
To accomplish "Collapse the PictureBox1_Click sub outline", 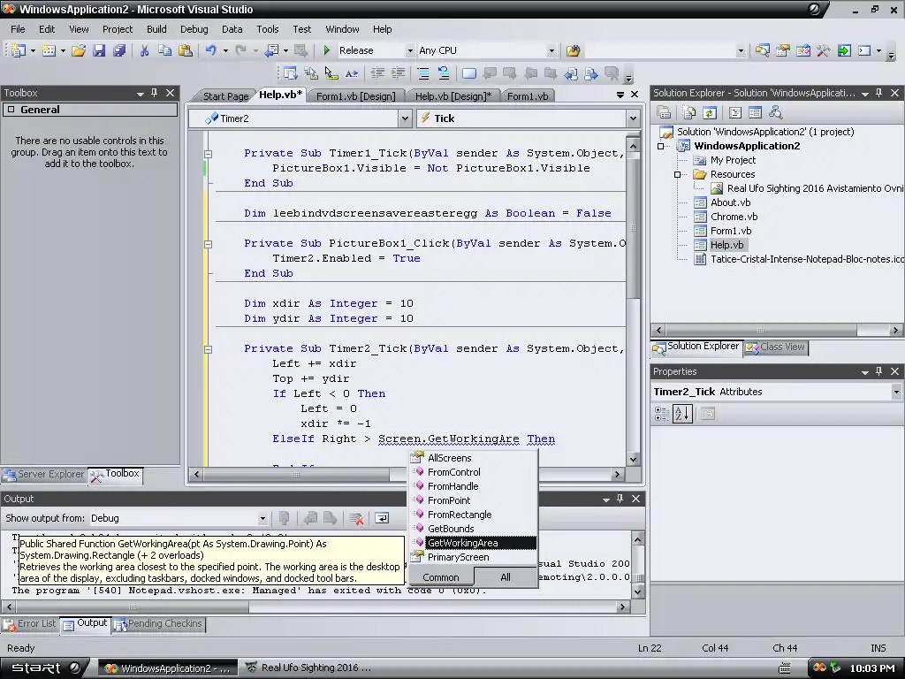I will pos(208,244).
